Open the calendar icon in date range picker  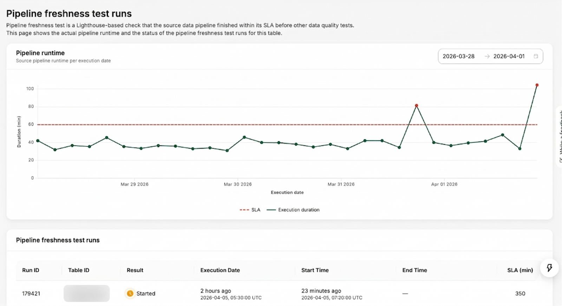[536, 56]
